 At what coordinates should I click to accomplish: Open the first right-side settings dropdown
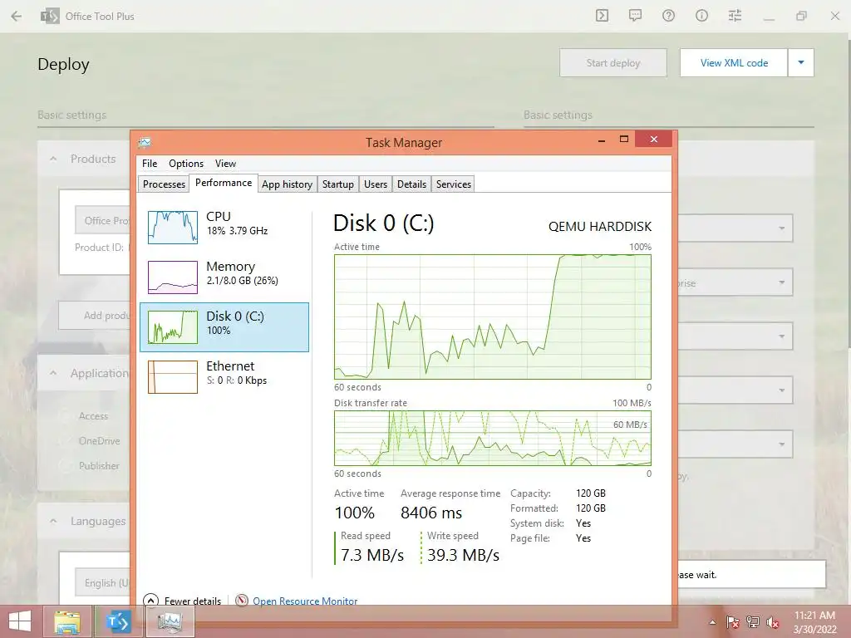point(735,228)
